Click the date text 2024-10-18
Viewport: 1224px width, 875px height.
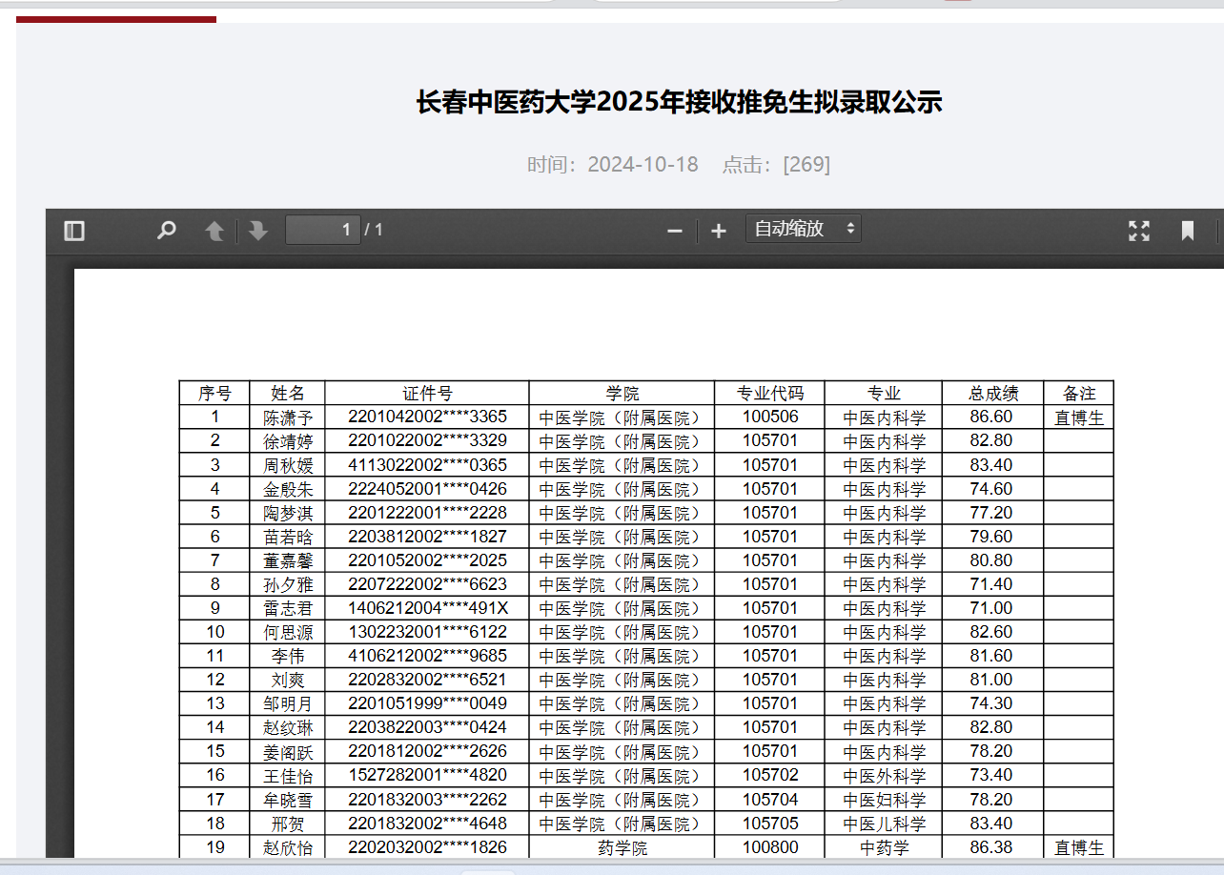pyautogui.click(x=643, y=165)
